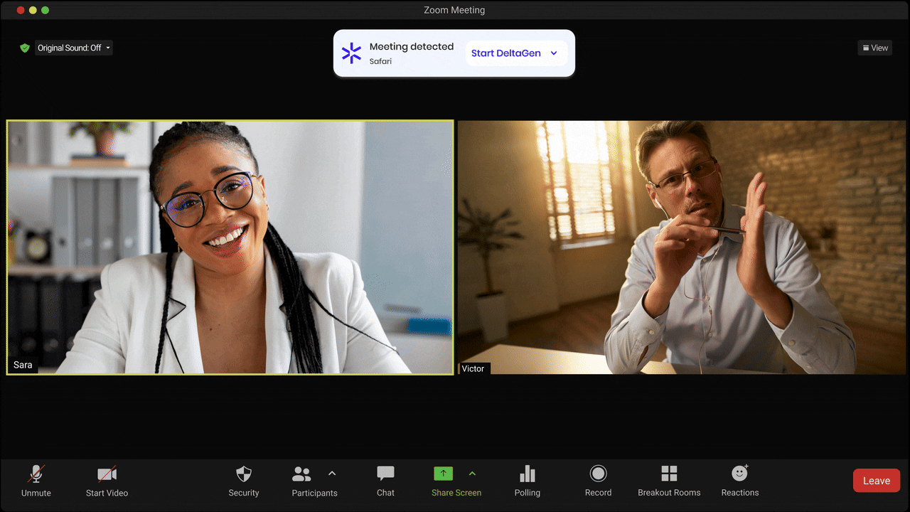
Task: Click the green Share Screen icon
Action: pos(443,474)
